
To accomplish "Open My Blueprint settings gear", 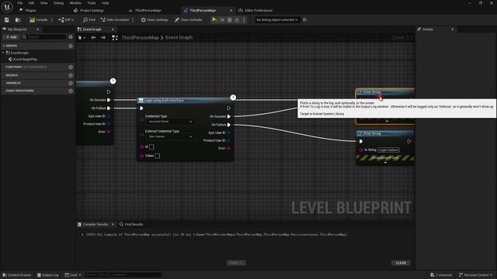I will (x=71, y=37).
